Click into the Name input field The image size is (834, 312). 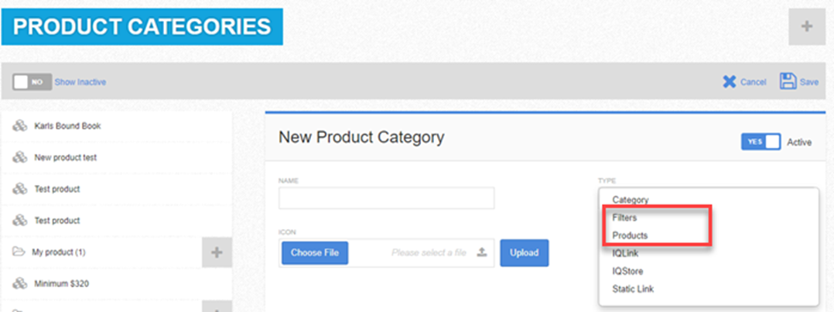(386, 197)
